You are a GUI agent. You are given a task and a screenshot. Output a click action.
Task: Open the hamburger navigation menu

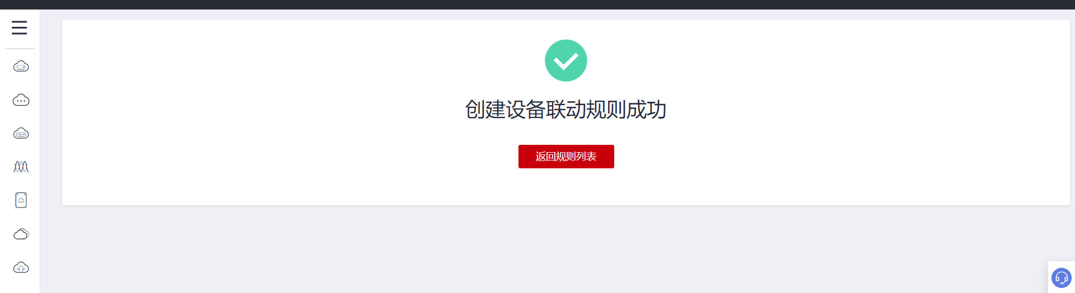pos(19,28)
